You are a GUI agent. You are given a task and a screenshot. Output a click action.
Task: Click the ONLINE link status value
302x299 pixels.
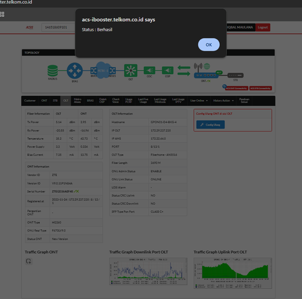[156, 179]
